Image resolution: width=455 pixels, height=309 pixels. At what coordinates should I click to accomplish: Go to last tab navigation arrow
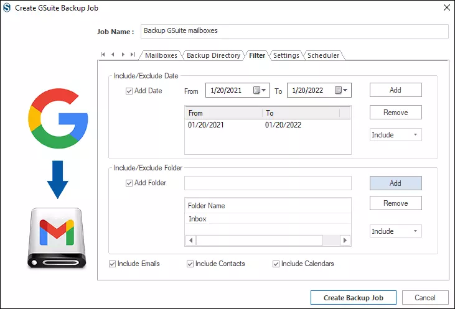click(x=133, y=54)
